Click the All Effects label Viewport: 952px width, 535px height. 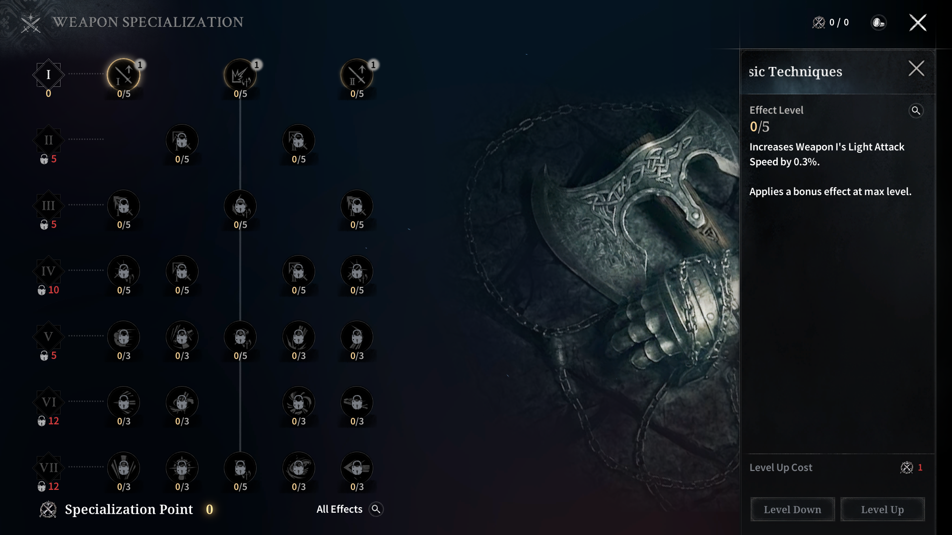340,509
